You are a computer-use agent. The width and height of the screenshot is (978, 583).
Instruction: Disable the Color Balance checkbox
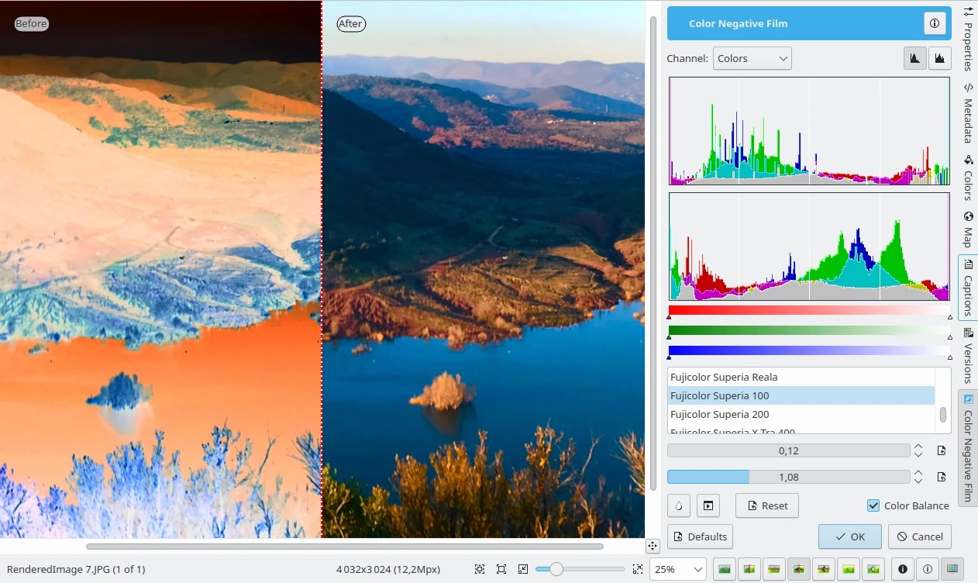pos(873,505)
